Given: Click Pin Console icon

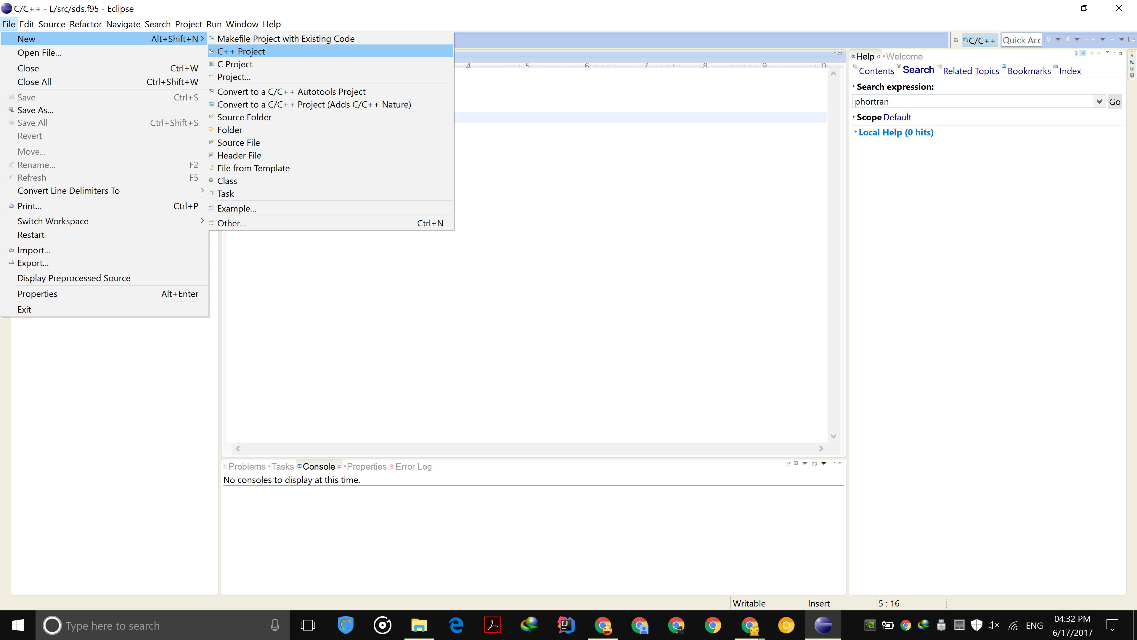Looking at the screenshot, I should (788, 463).
